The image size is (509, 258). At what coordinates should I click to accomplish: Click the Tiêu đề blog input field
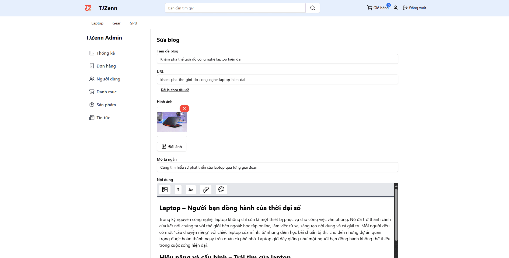point(277,59)
